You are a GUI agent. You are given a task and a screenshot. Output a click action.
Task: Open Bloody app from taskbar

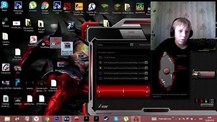136,119
